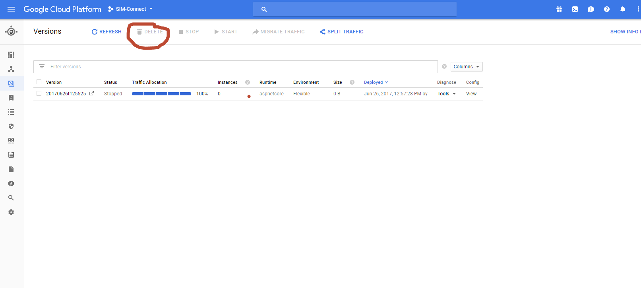Screen dimensions: 641x288
Task: Click Show Info Panel link
Action: pyautogui.click(x=626, y=32)
